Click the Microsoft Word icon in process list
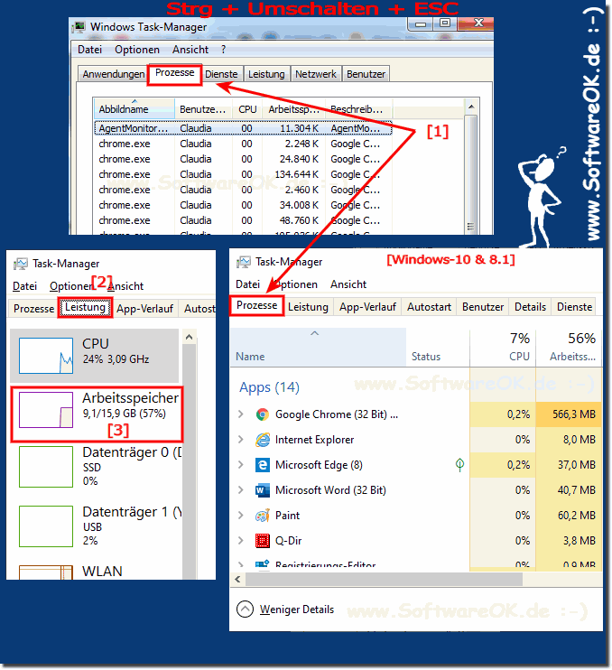 coord(263,489)
